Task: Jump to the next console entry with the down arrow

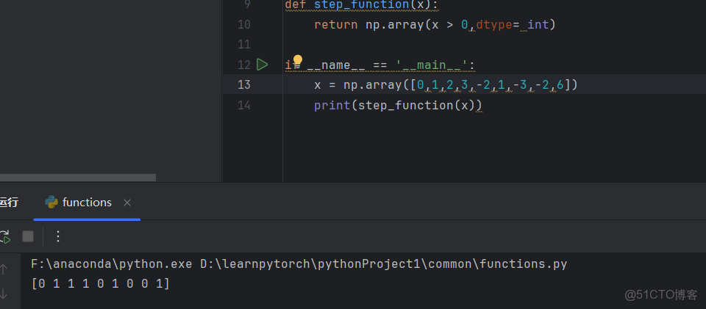Action: coord(4,294)
